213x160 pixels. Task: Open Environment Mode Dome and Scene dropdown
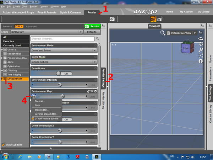(64, 50)
